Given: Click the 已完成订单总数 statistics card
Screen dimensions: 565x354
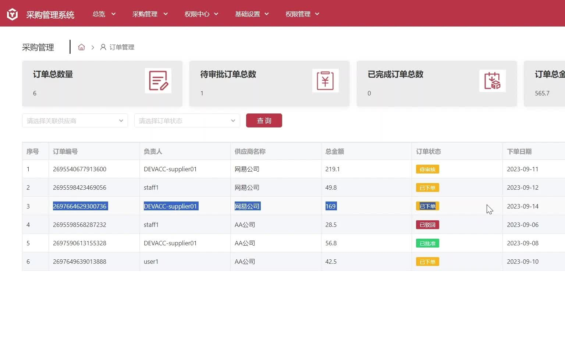Looking at the screenshot, I should (437, 84).
